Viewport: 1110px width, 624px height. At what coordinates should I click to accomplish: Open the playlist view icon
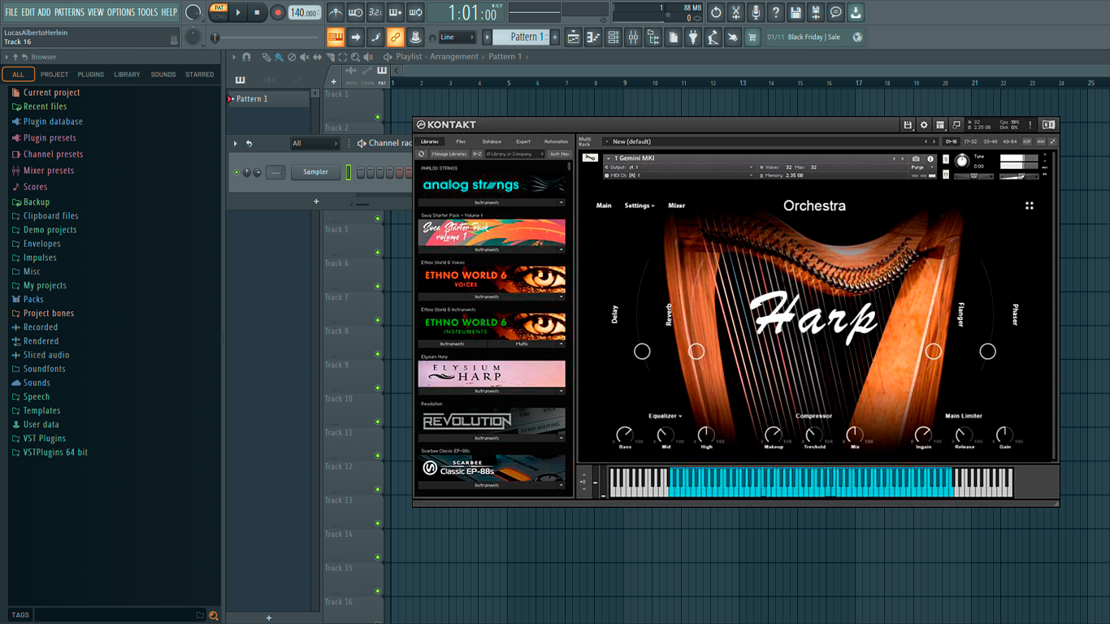coord(573,37)
